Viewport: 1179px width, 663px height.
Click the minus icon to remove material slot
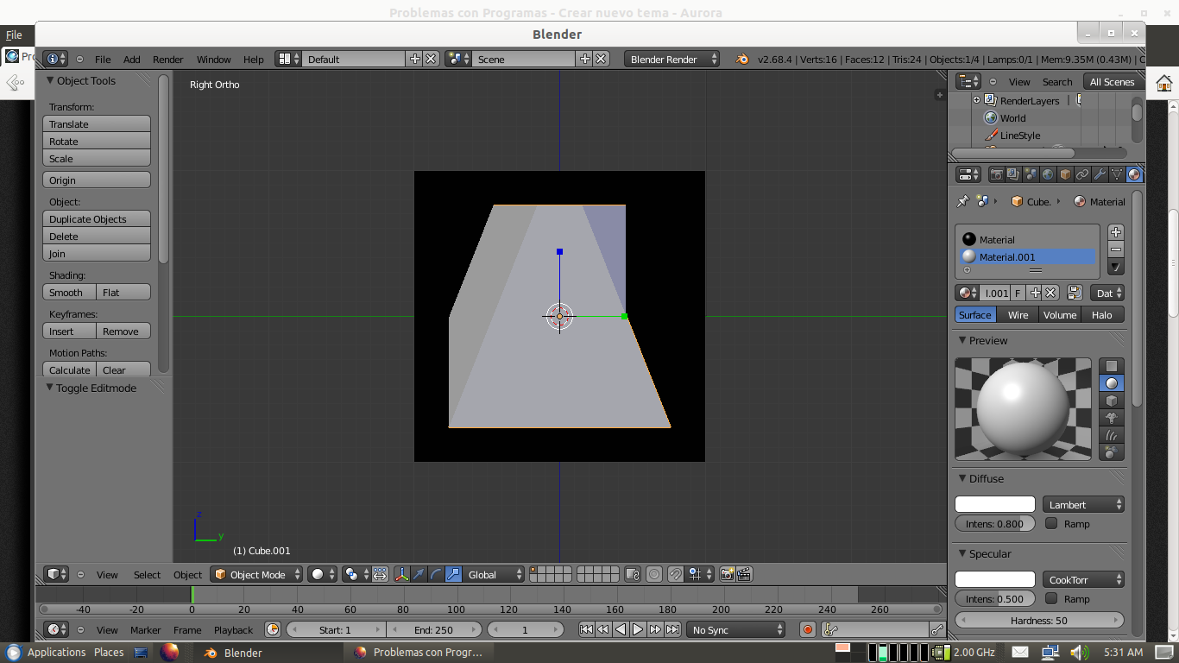[1116, 249]
